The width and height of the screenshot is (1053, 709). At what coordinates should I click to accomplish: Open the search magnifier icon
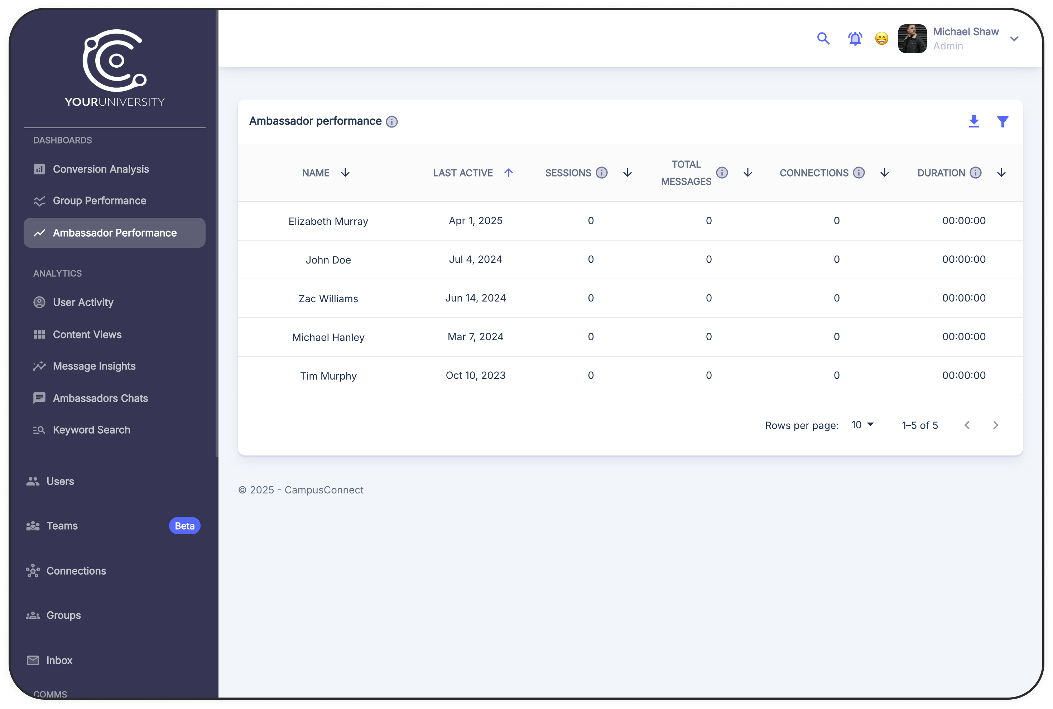point(823,38)
